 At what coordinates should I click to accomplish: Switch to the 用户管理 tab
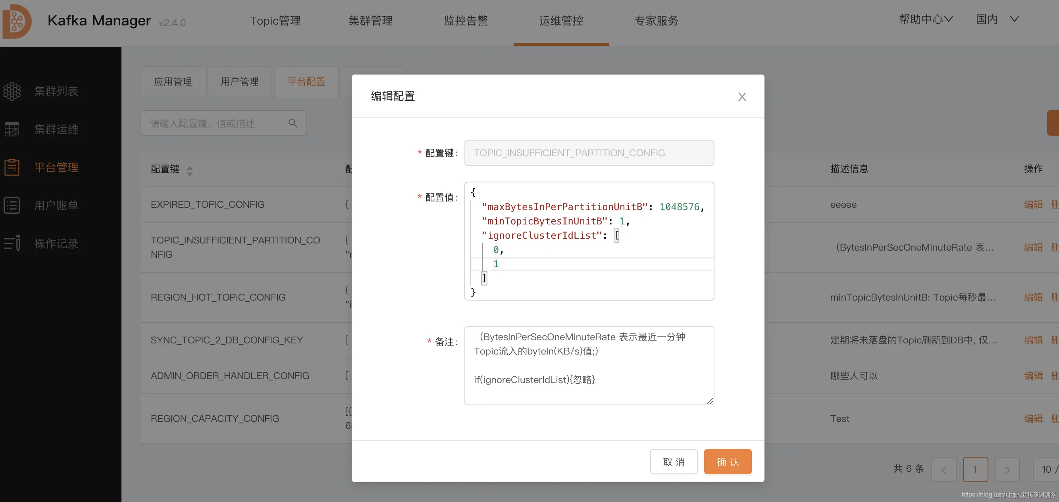pos(239,82)
